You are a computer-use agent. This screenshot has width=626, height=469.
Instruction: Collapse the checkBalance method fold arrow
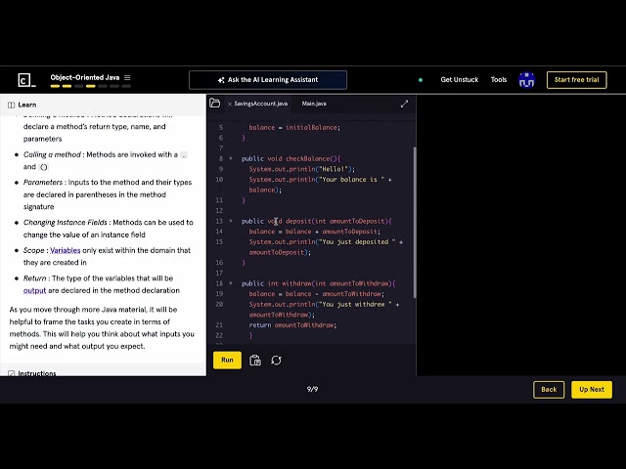pyautogui.click(x=231, y=158)
